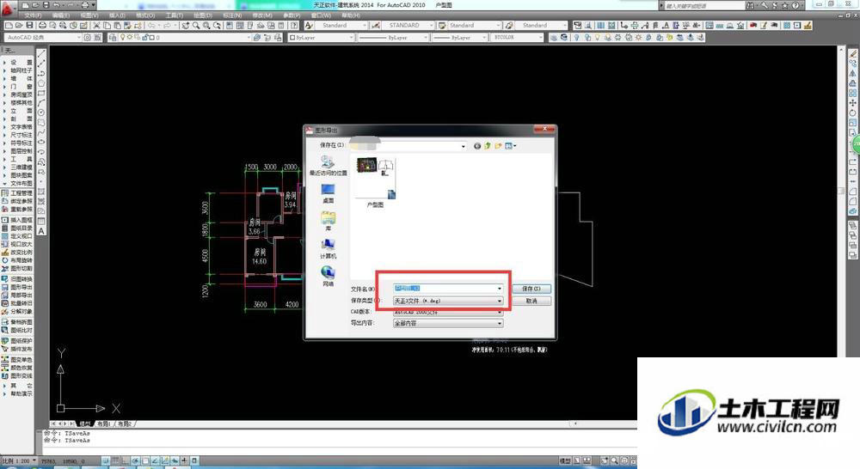Open the 编辑(E) menu
The height and width of the screenshot is (469, 860).
tap(61, 15)
